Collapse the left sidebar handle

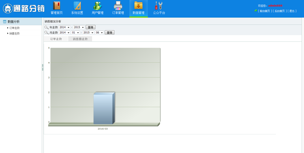pos(43,67)
